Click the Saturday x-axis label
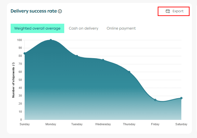Viewport: 197px width, 138px height. tap(181, 124)
